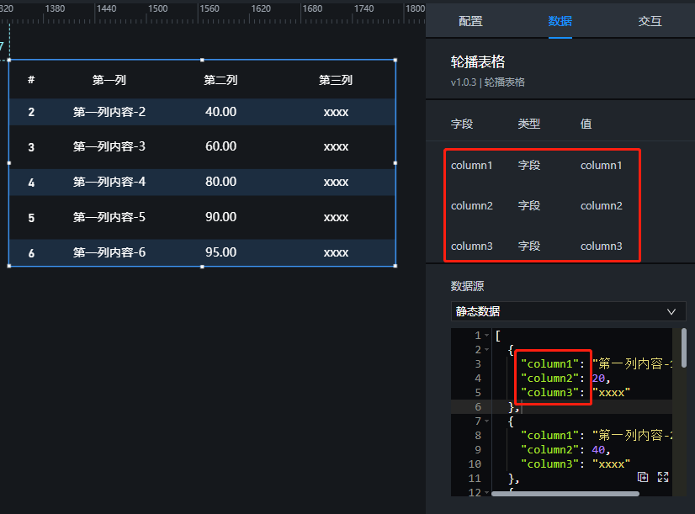
Task: Select the 数据 tab
Action: 560,22
